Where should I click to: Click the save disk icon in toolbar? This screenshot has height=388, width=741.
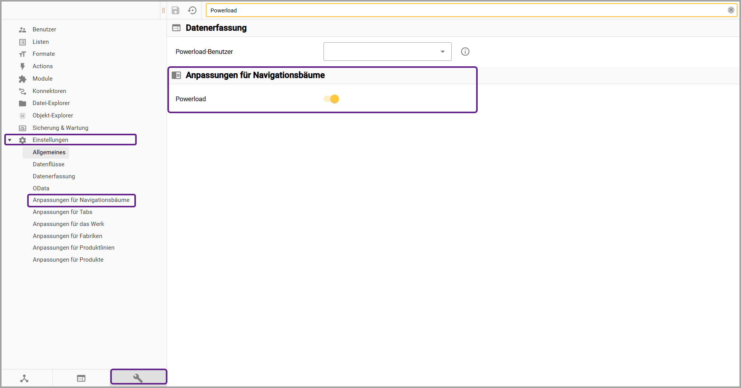pyautogui.click(x=176, y=10)
